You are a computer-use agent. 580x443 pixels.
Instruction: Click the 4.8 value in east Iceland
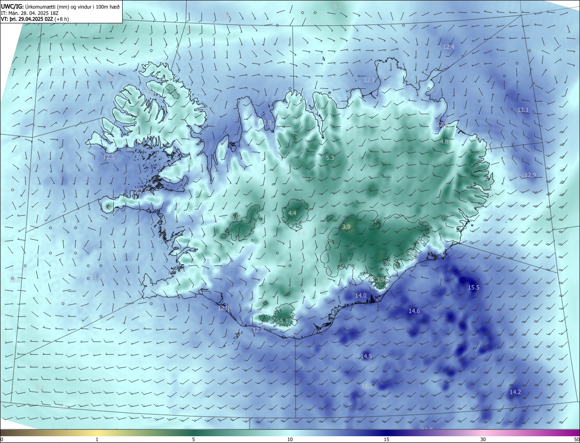(x=444, y=142)
